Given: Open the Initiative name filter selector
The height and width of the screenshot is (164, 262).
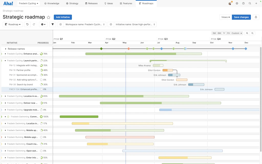Looking at the screenshot, I should pyautogui.click(x=135, y=24).
